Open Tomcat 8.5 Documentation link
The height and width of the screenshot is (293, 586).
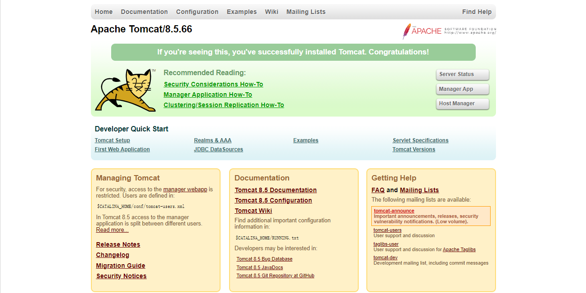[x=276, y=190]
